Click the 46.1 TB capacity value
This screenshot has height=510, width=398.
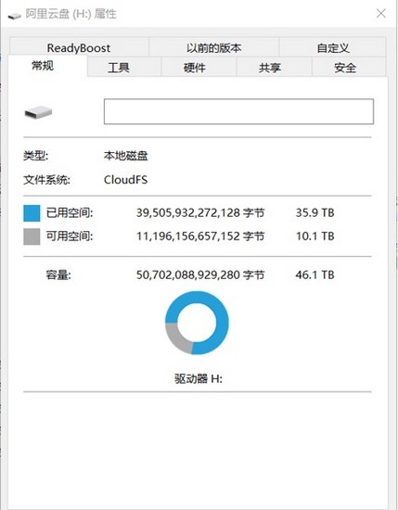pos(315,274)
